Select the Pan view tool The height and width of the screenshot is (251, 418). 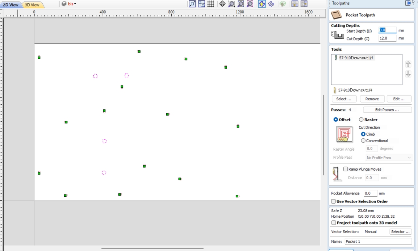click(x=222, y=4)
